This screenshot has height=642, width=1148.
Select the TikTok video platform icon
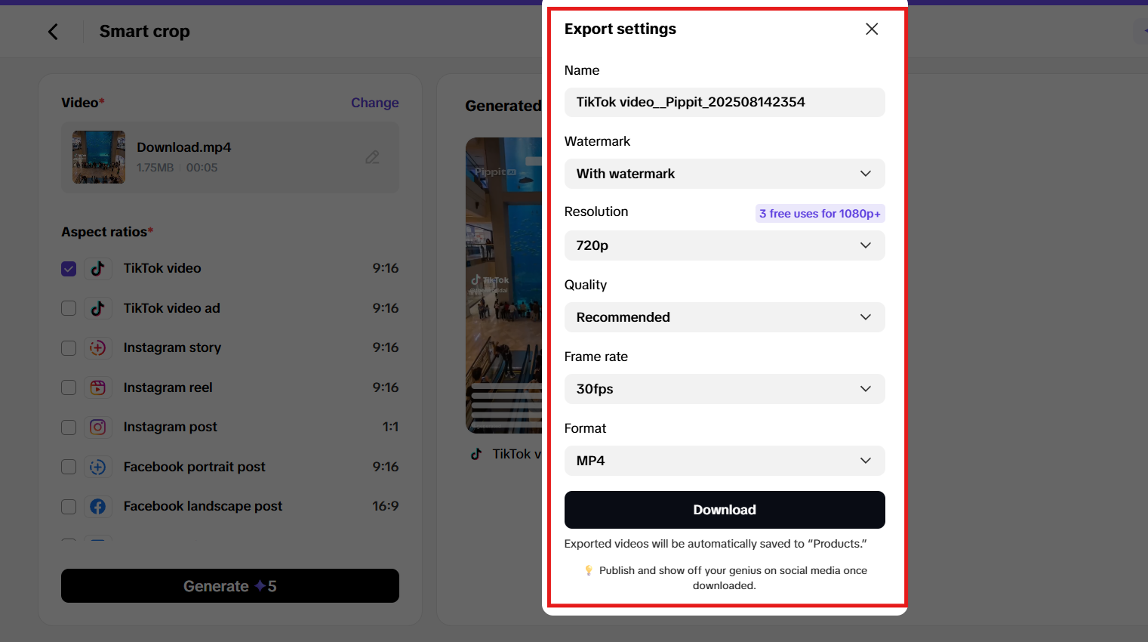pos(98,268)
